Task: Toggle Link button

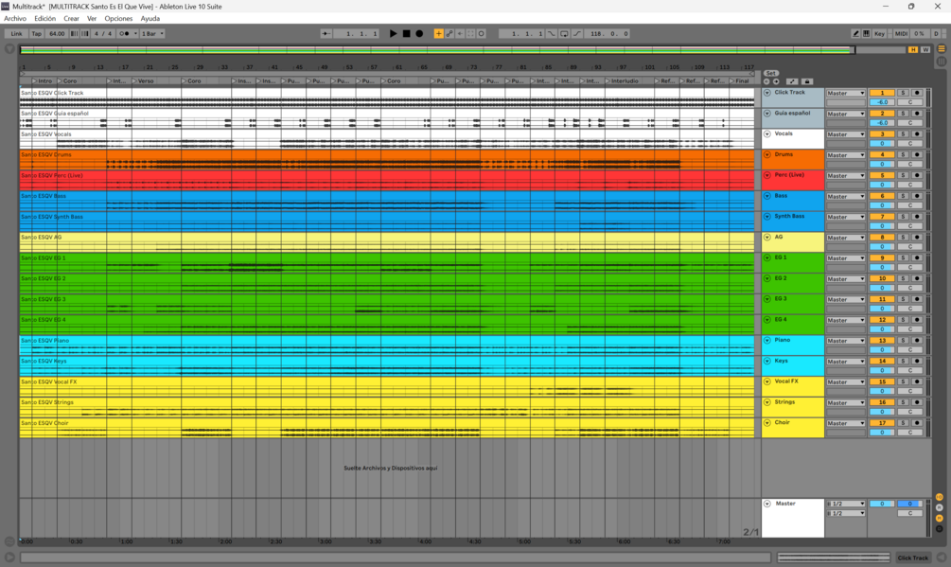Action: point(16,33)
